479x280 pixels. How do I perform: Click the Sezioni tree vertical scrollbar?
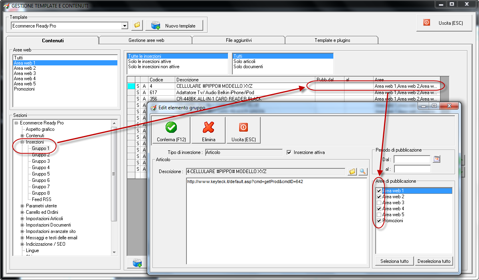(x=114, y=187)
